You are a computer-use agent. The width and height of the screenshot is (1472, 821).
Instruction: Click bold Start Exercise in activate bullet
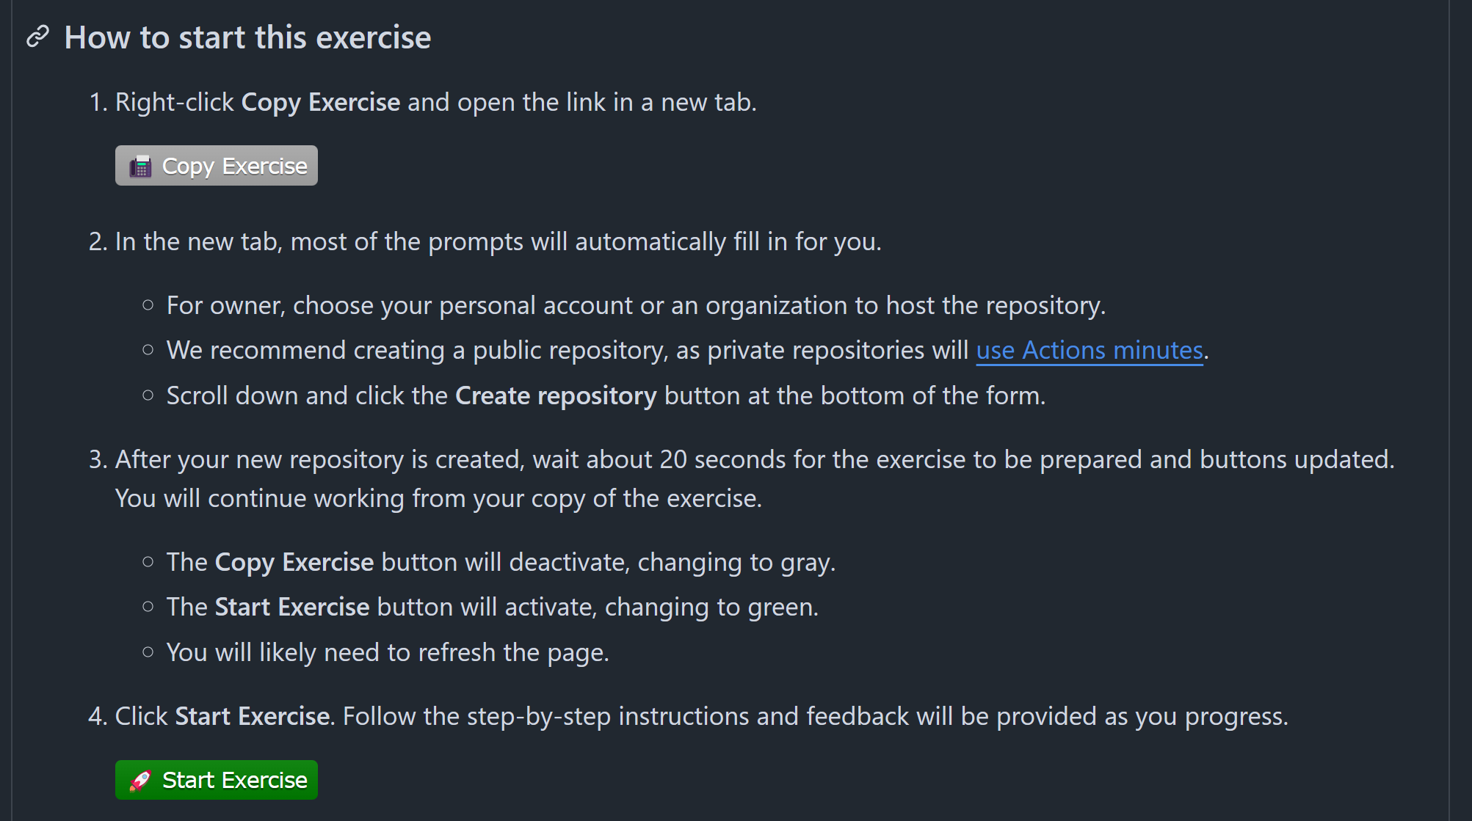(292, 607)
